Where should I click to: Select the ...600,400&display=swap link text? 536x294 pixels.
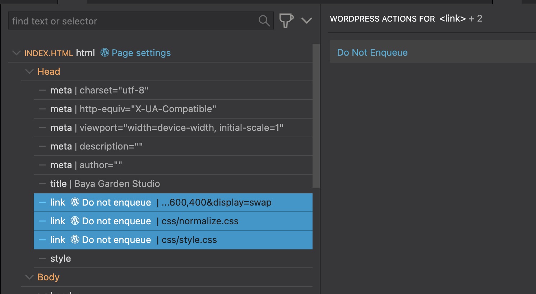[x=217, y=202]
